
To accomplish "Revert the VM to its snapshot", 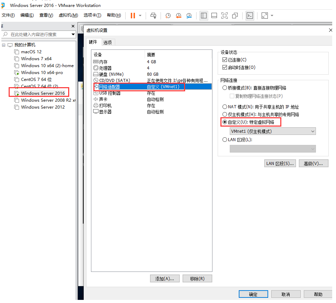I will (178, 16).
